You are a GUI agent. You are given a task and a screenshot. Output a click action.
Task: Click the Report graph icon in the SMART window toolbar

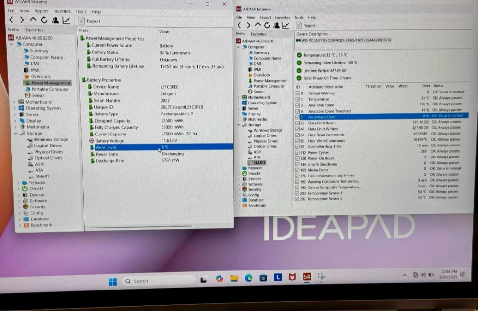pyautogui.click(x=286, y=25)
